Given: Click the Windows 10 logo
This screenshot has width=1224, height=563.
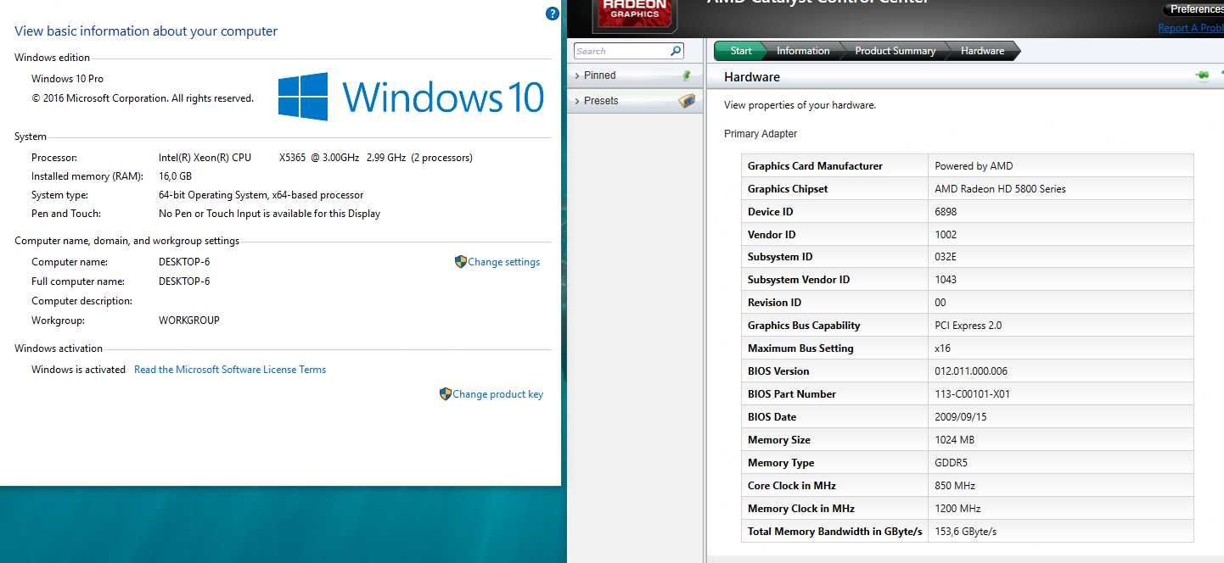Looking at the screenshot, I should tap(411, 96).
